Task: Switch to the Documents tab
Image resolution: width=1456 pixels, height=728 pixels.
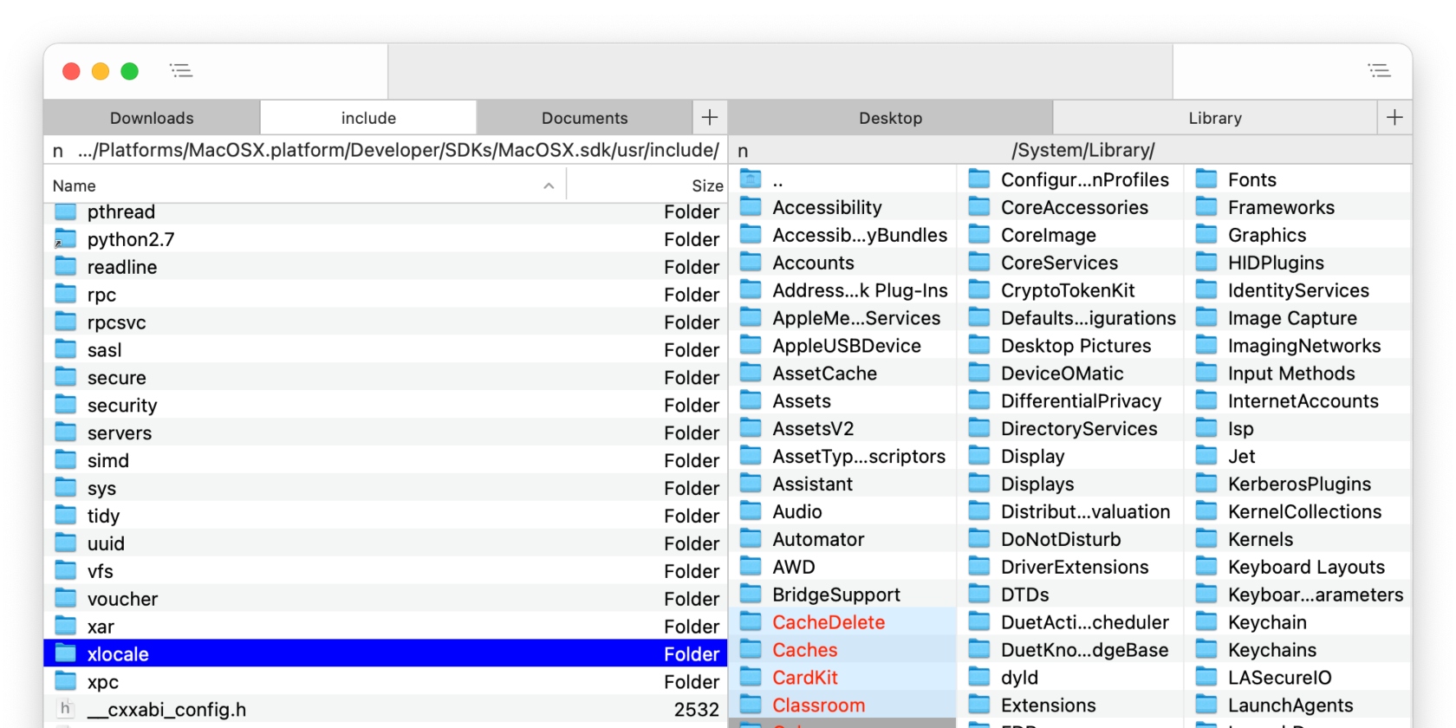Action: tap(585, 118)
